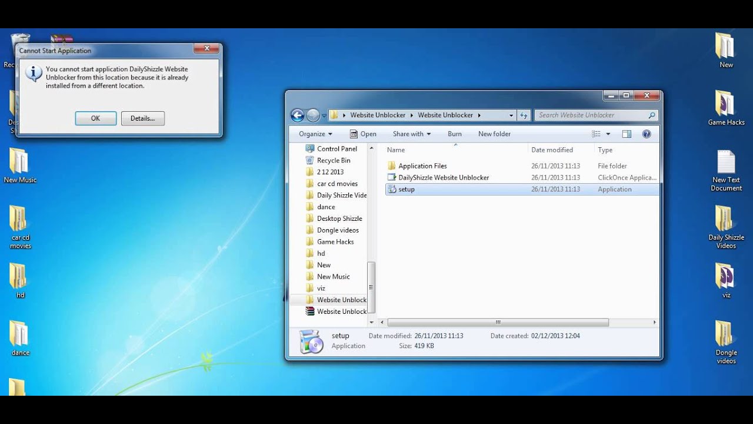Select New Text Document desktop icon
Image resolution: width=753 pixels, height=424 pixels.
click(x=726, y=171)
